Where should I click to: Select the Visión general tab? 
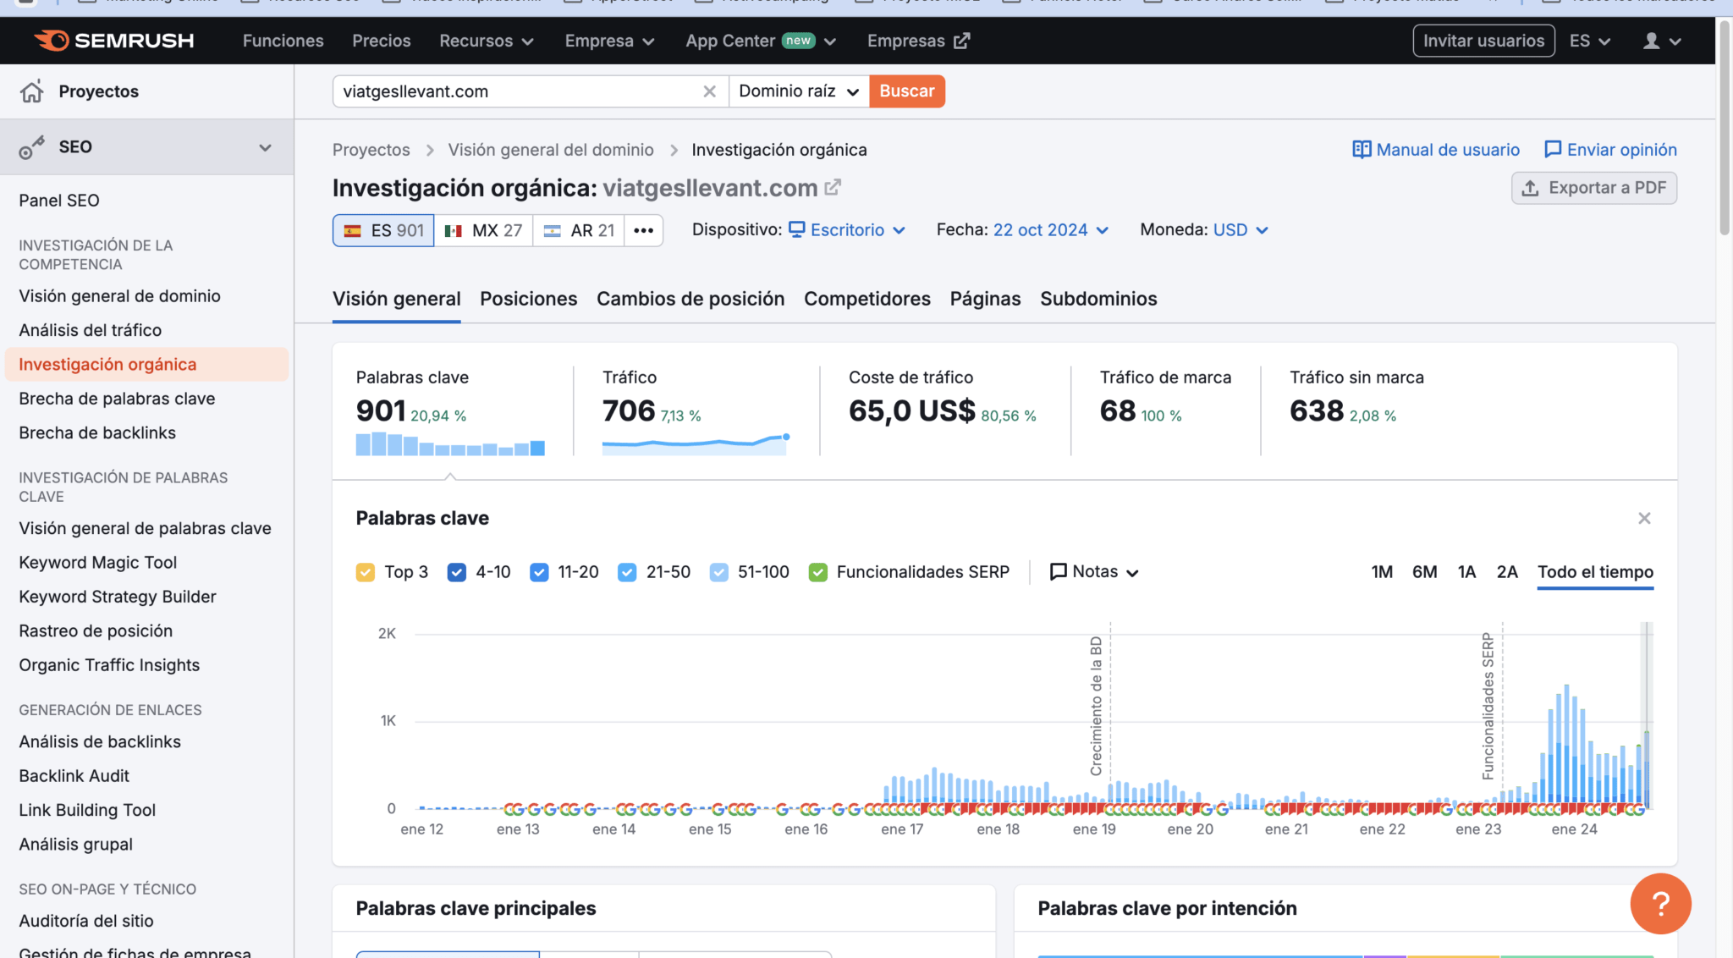pyautogui.click(x=396, y=299)
